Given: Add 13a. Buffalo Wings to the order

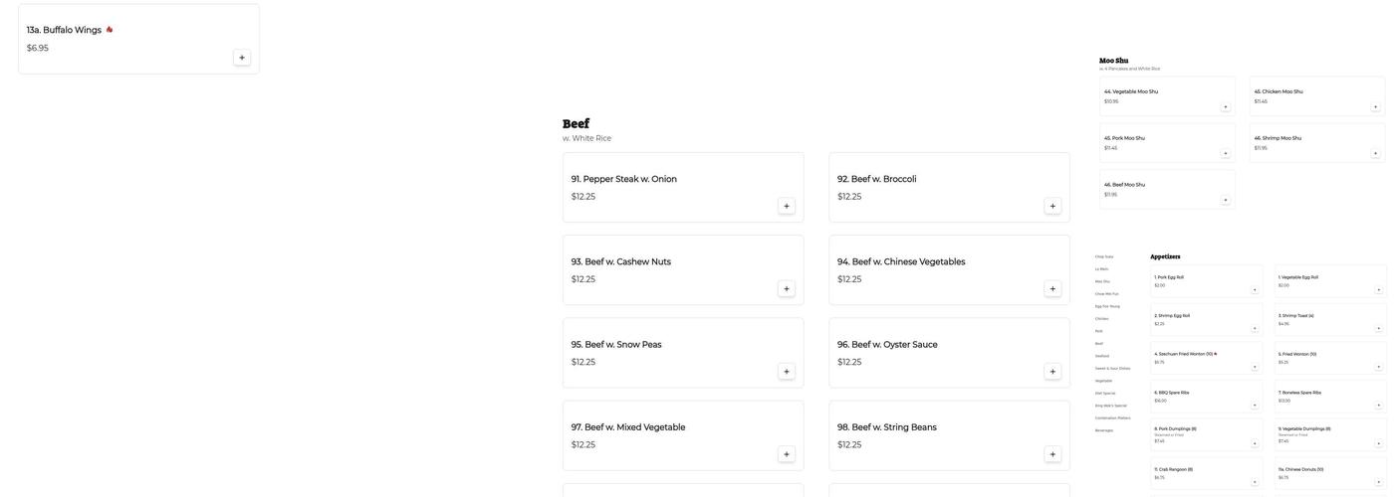Looking at the screenshot, I should [242, 58].
